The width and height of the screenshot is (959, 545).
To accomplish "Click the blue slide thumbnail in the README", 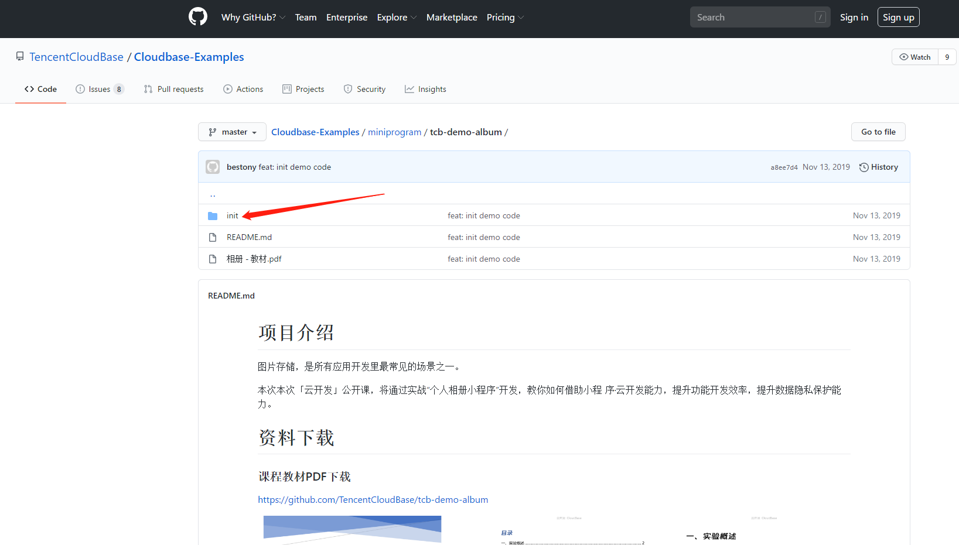I will [x=352, y=530].
